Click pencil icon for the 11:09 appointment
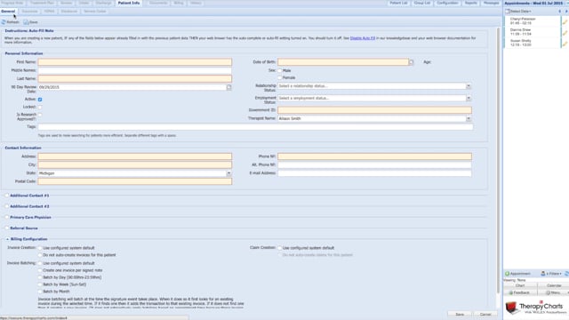Image resolution: width=569 pixels, height=320 pixels. pos(565,33)
